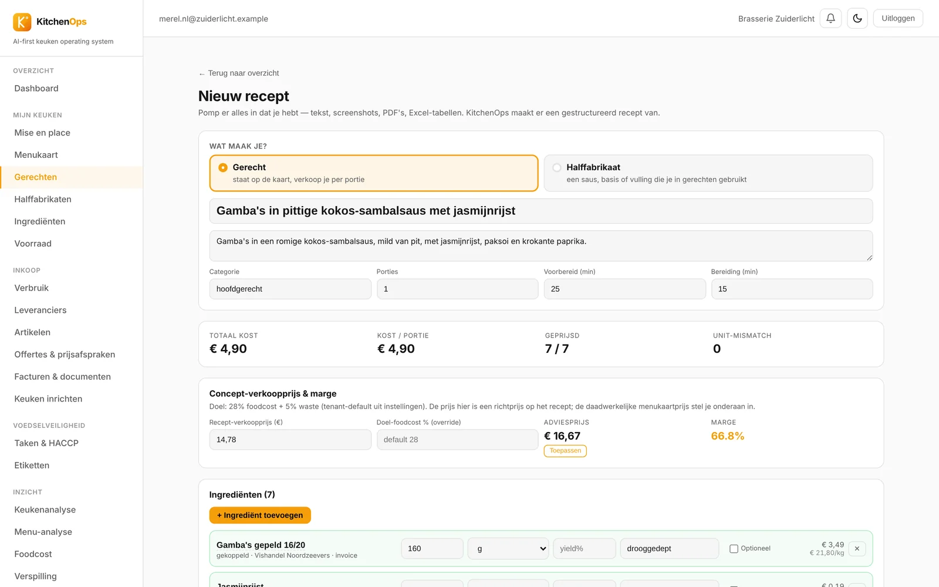Click the recipe description textarea

pyautogui.click(x=541, y=246)
